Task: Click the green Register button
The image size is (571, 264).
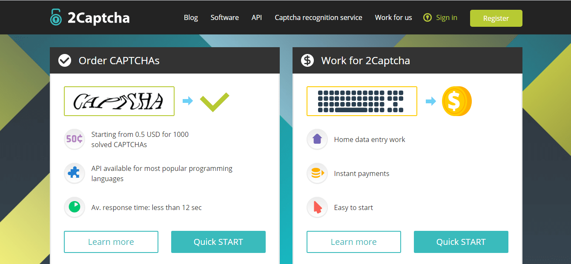Action: pyautogui.click(x=496, y=18)
